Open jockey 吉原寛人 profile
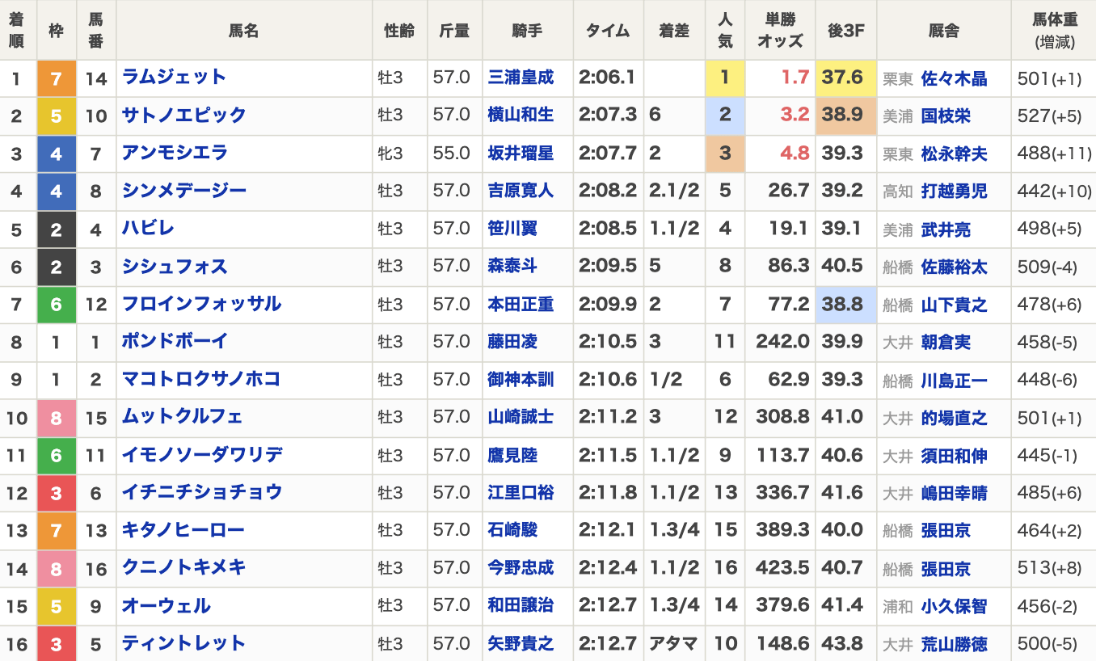1096x661 pixels. [521, 191]
